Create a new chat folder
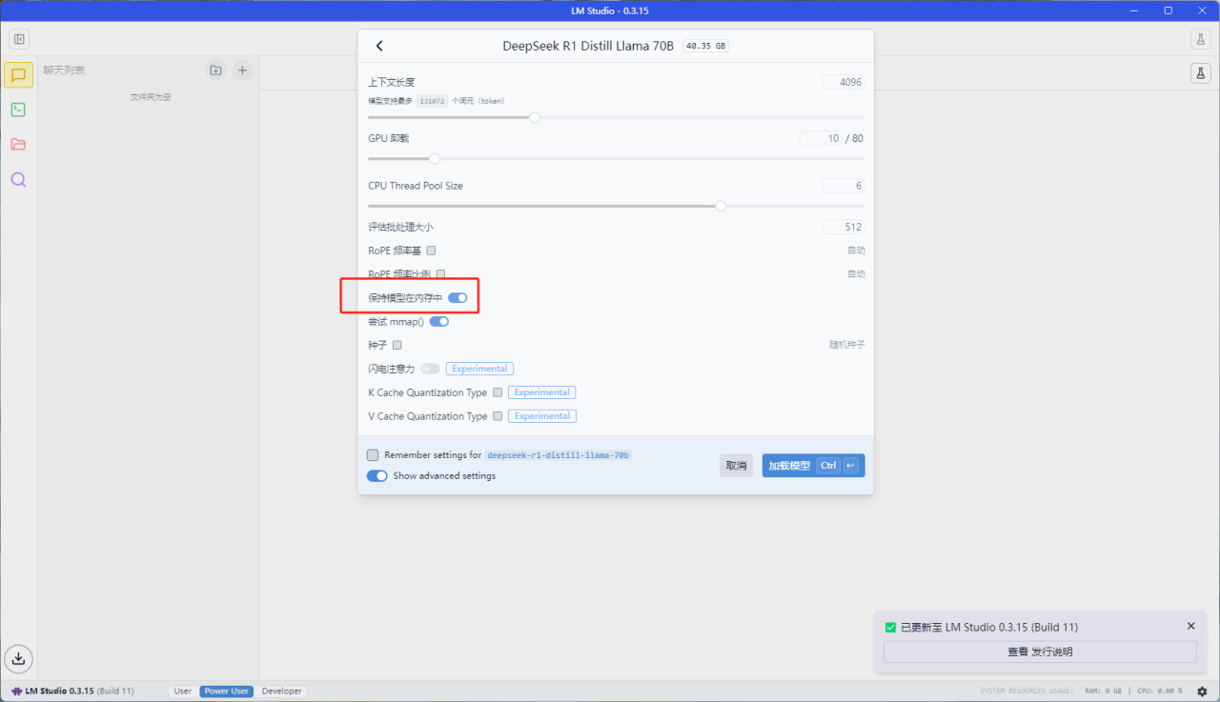 click(215, 70)
